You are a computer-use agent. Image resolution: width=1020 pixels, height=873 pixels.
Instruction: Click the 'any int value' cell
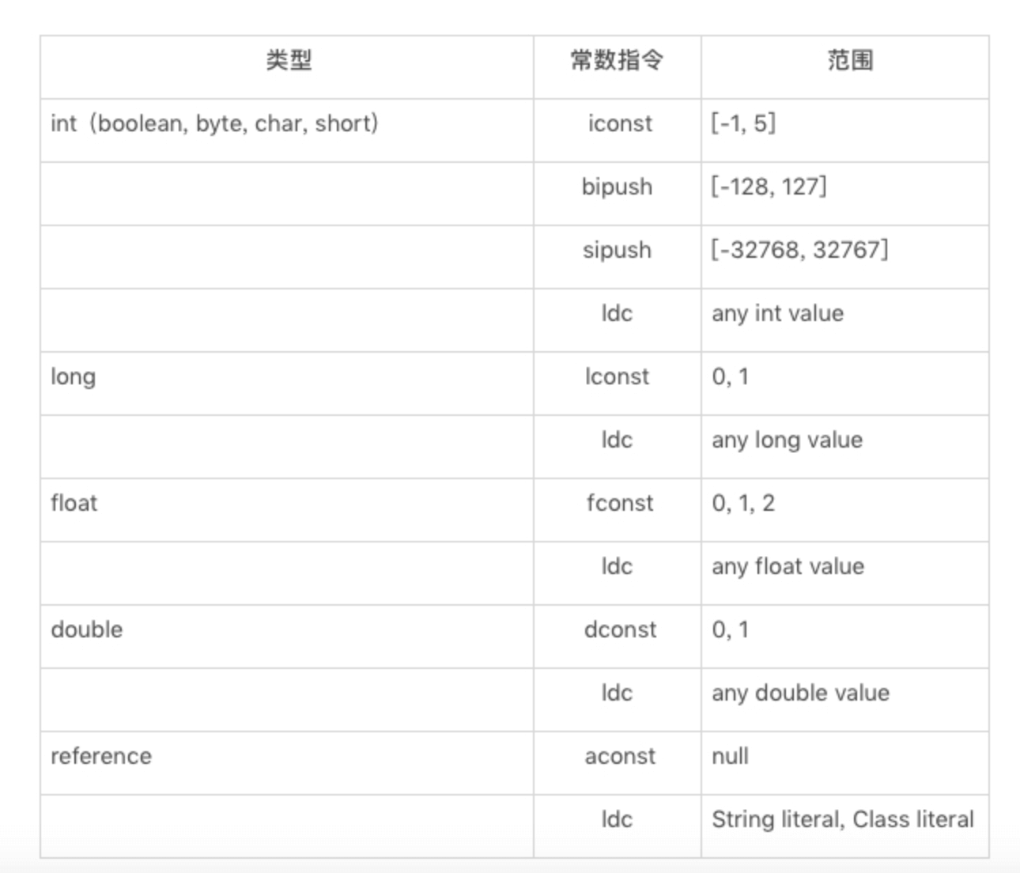[x=844, y=320]
